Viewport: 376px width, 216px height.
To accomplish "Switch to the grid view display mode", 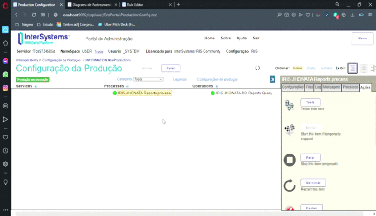I will tap(363, 68).
